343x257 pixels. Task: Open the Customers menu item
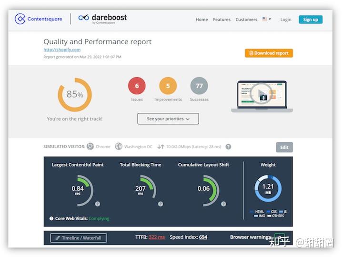(x=246, y=20)
